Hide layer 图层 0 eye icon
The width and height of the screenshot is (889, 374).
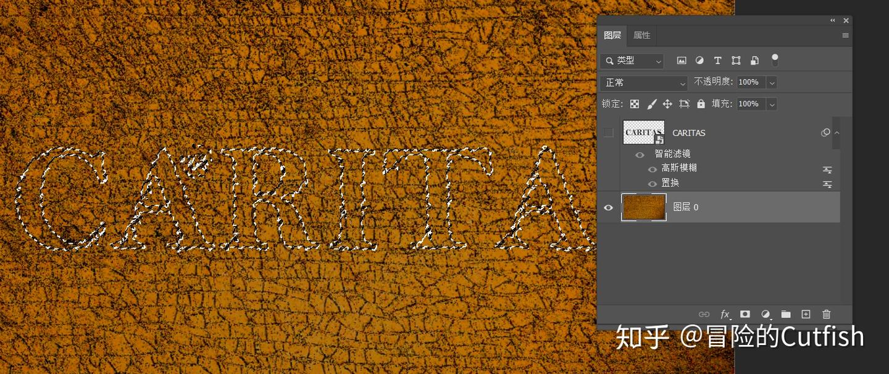(608, 207)
